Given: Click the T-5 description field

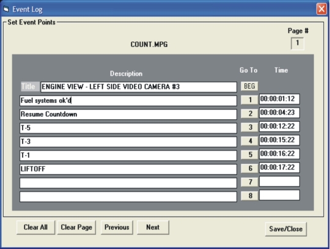Looking at the screenshot, I should pos(128,128).
